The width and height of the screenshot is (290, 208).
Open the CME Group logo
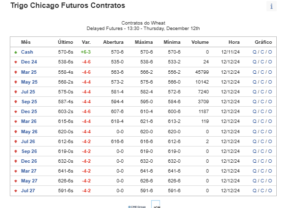click(x=137, y=207)
